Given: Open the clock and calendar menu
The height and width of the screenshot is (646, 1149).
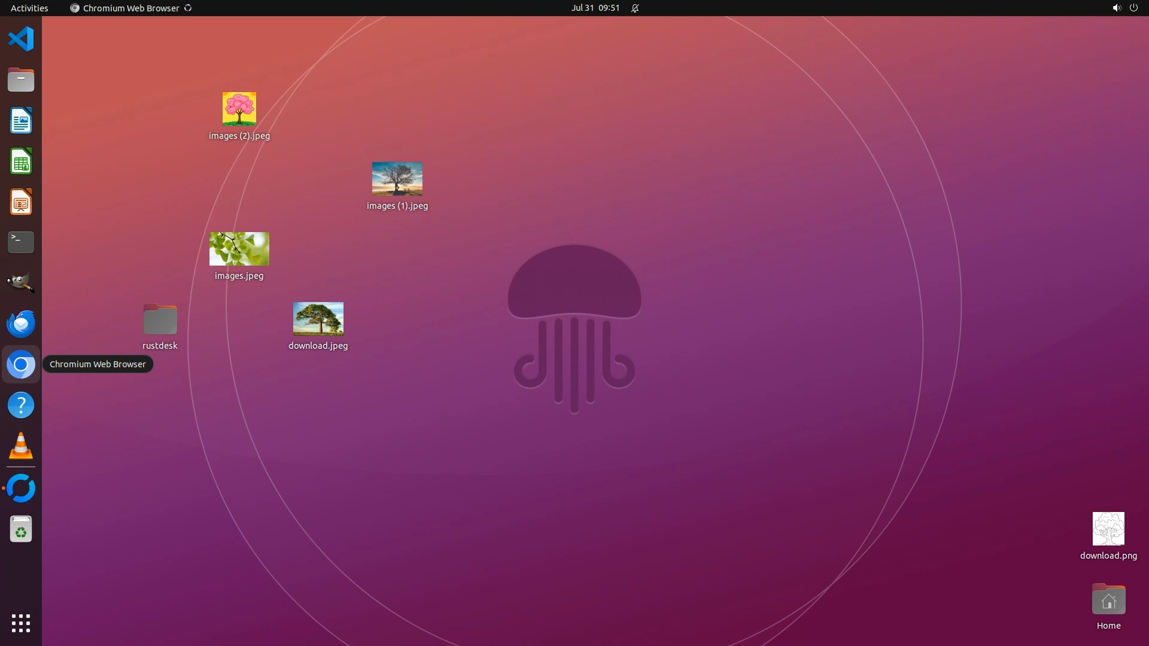Looking at the screenshot, I should 595,8.
